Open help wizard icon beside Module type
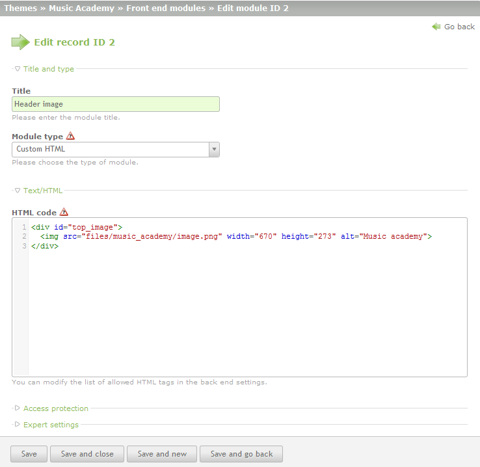The width and height of the screenshot is (480, 467). pyautogui.click(x=71, y=137)
